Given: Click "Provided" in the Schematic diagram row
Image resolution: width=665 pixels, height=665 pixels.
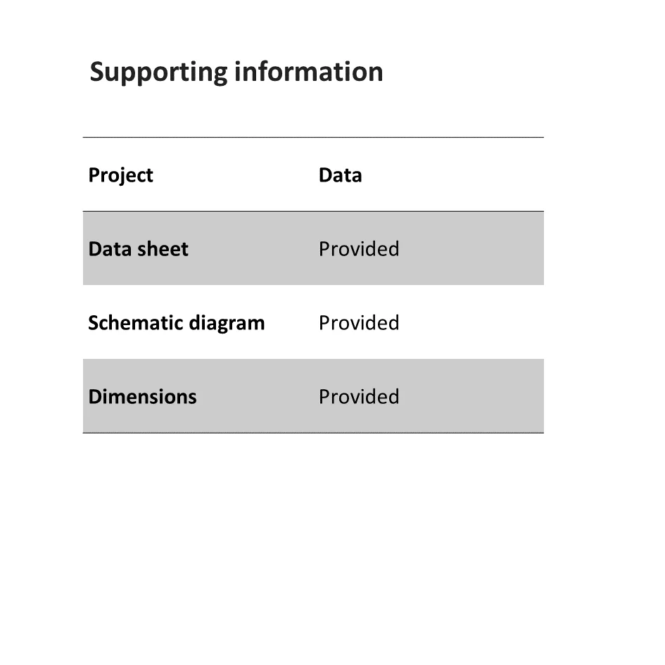Looking at the screenshot, I should tap(359, 323).
